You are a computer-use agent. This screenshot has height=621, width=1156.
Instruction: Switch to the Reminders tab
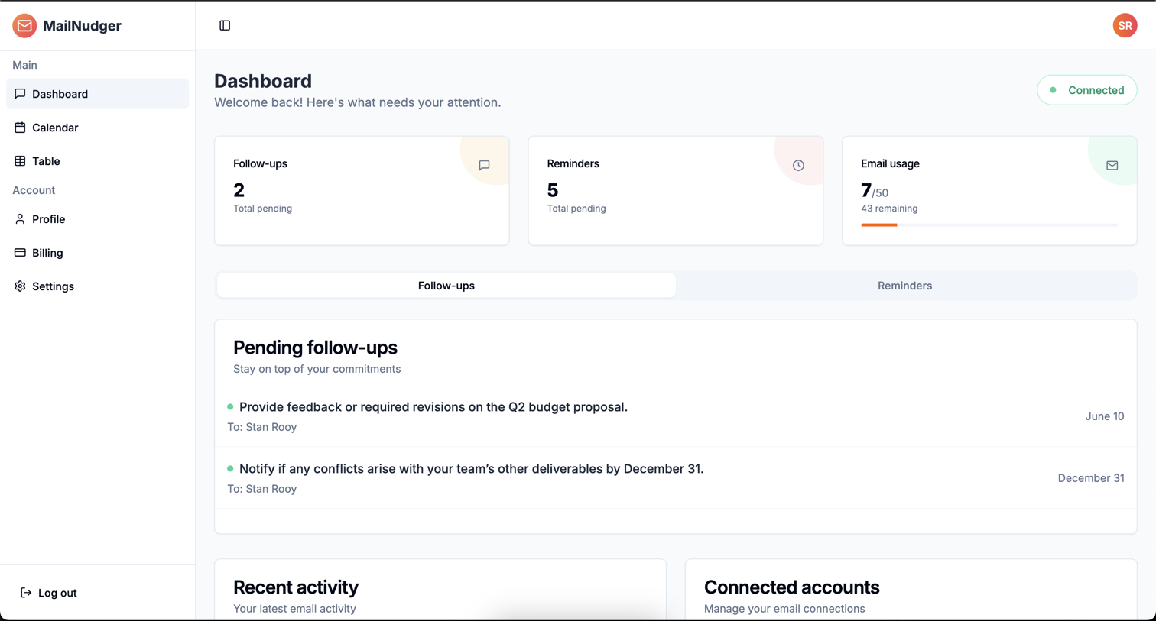pos(904,286)
